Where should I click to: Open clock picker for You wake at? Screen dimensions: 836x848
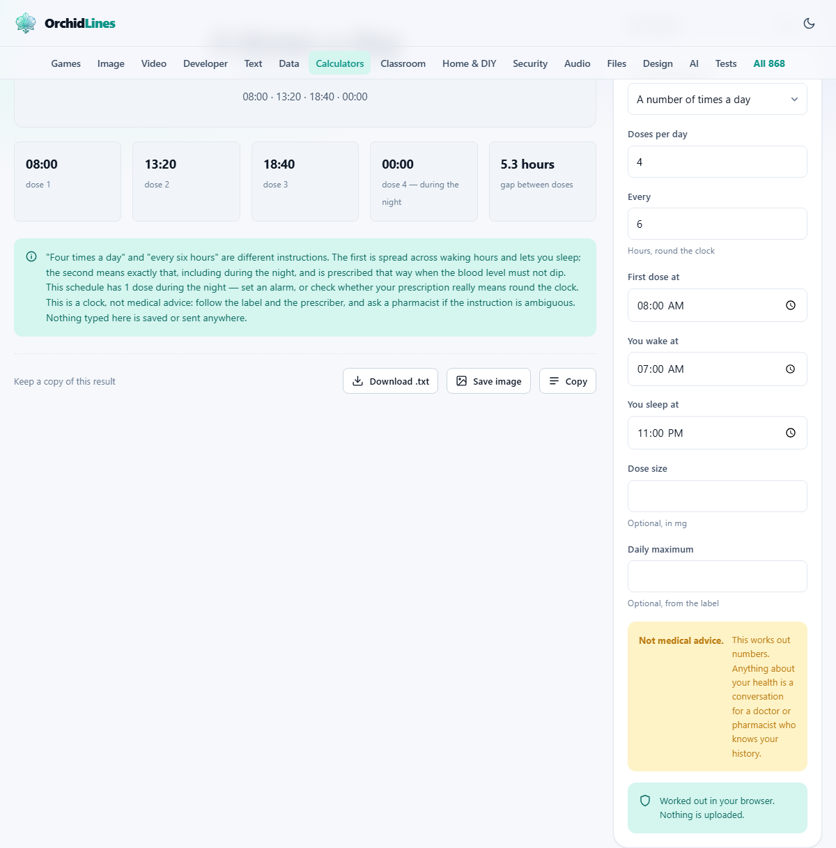(791, 369)
